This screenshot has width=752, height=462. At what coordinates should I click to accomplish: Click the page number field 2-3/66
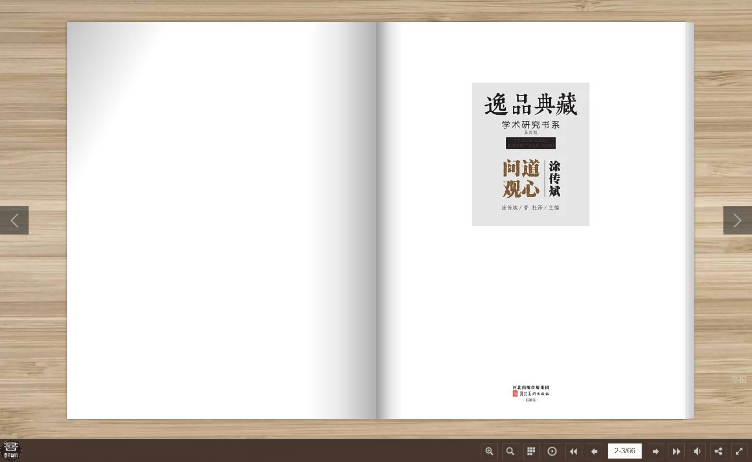tap(624, 451)
